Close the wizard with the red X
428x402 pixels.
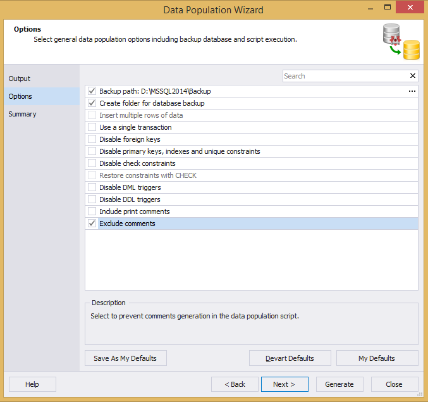click(x=410, y=7)
